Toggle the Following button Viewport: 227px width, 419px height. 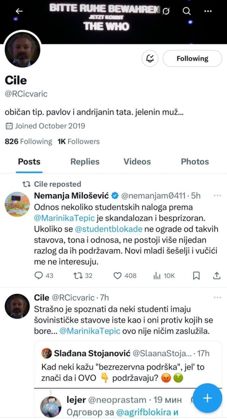tap(192, 59)
